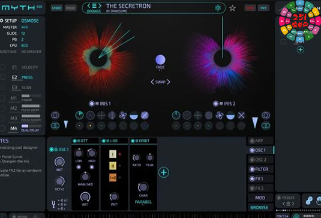Viewport: 321px width, 218px height.
Task: Select the IRIS 1 flower petal transform icon
Action: 123,115
